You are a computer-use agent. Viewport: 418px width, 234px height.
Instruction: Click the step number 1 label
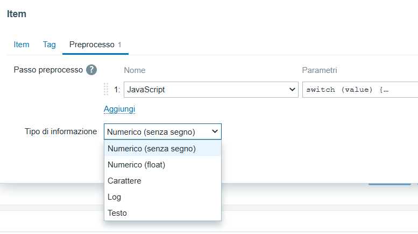117,90
